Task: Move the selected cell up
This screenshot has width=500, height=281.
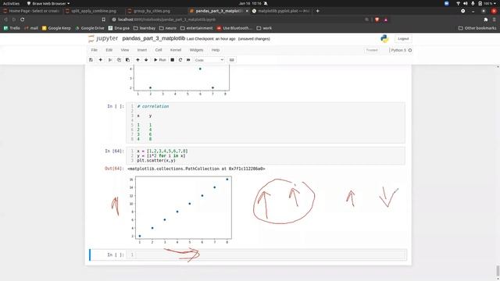Action: 137,60
